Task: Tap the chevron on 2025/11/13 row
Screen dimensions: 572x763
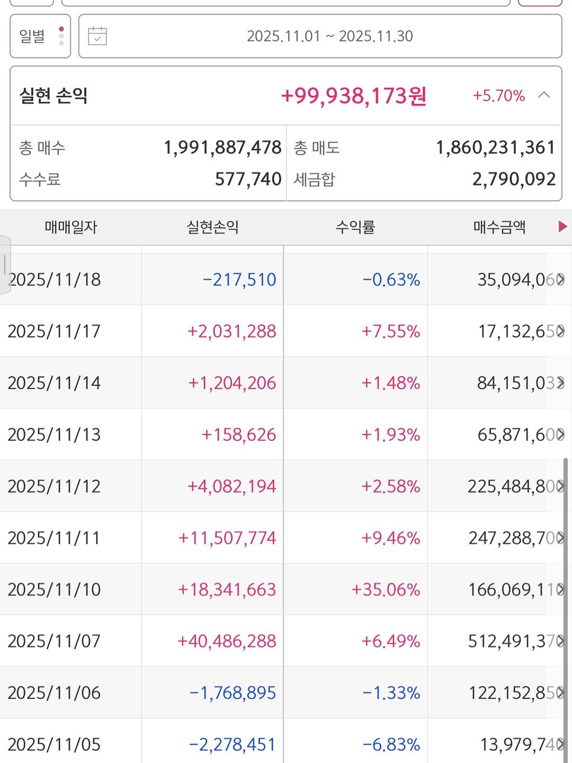Action: coord(561,434)
